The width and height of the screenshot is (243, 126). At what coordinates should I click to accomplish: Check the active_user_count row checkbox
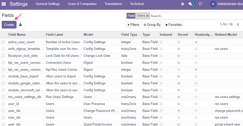[x=3, y=42]
